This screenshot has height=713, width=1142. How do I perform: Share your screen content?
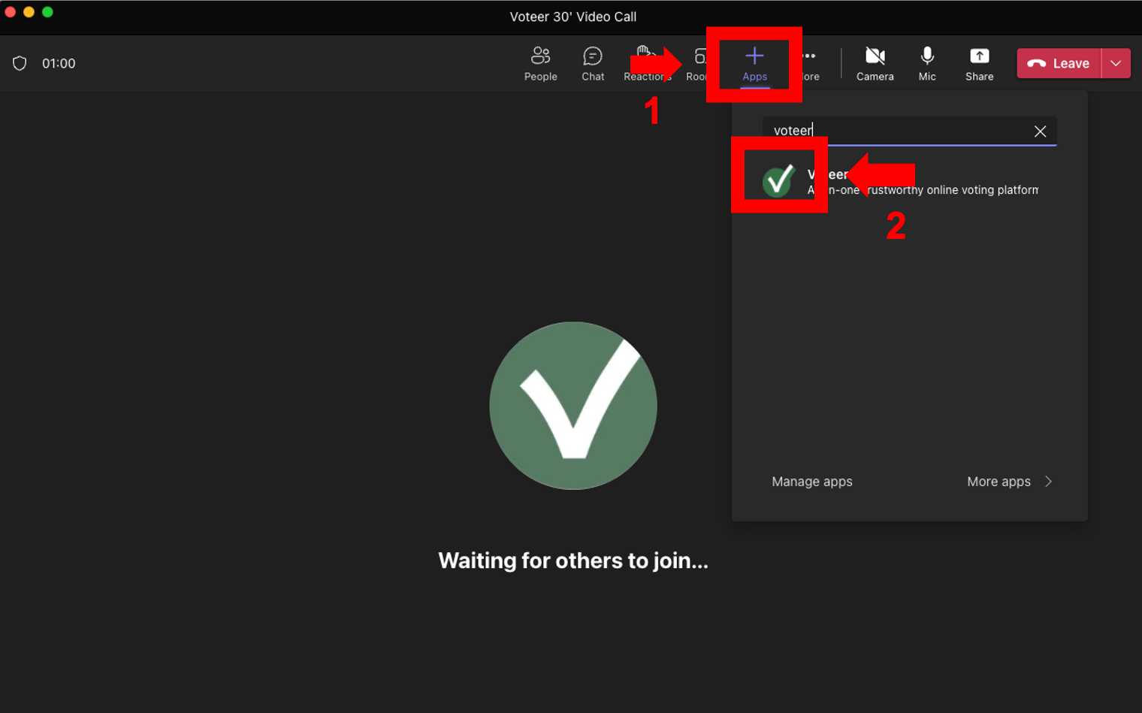[979, 64]
